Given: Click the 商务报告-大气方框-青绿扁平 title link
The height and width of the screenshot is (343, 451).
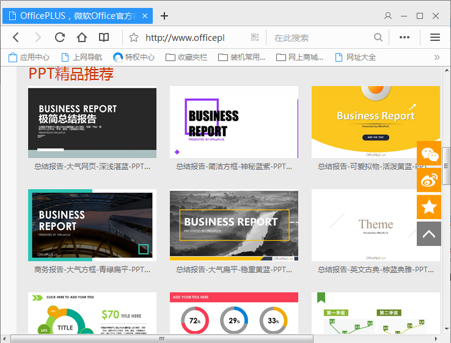Looking at the screenshot, I should tap(92, 270).
